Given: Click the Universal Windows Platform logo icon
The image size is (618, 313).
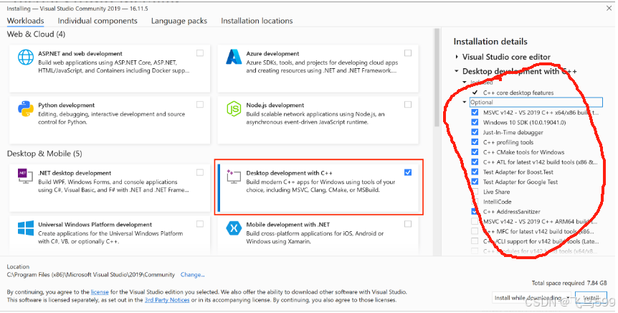Looking at the screenshot, I should tap(26, 228).
